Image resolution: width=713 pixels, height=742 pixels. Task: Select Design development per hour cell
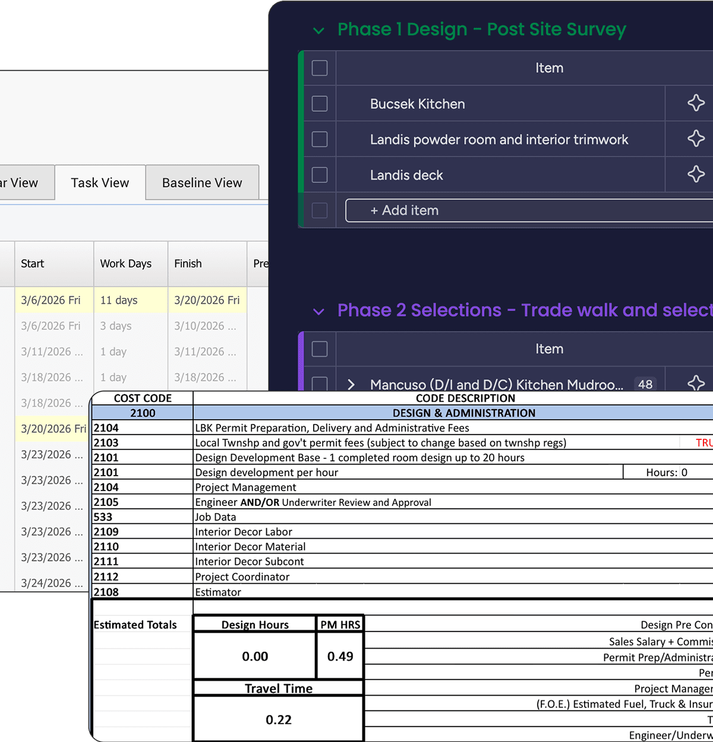pos(408,472)
